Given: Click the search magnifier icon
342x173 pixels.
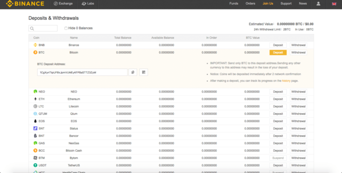Looking at the screenshot, I should [32, 28].
